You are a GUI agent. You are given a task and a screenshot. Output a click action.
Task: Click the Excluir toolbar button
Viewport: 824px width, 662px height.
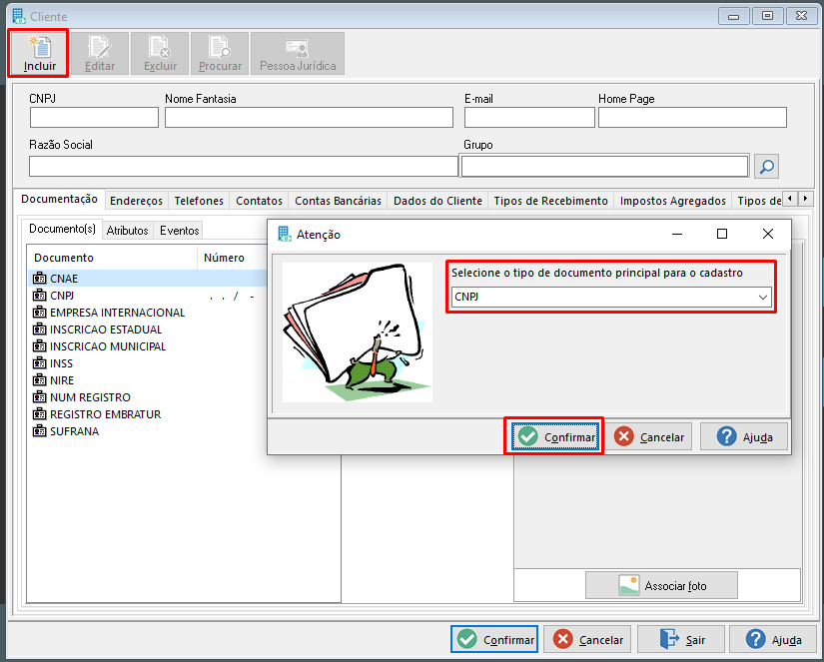pos(160,54)
